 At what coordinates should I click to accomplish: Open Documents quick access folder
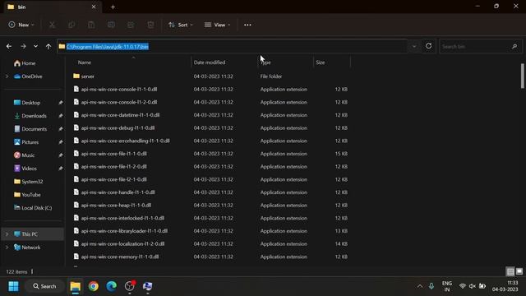pyautogui.click(x=30, y=129)
